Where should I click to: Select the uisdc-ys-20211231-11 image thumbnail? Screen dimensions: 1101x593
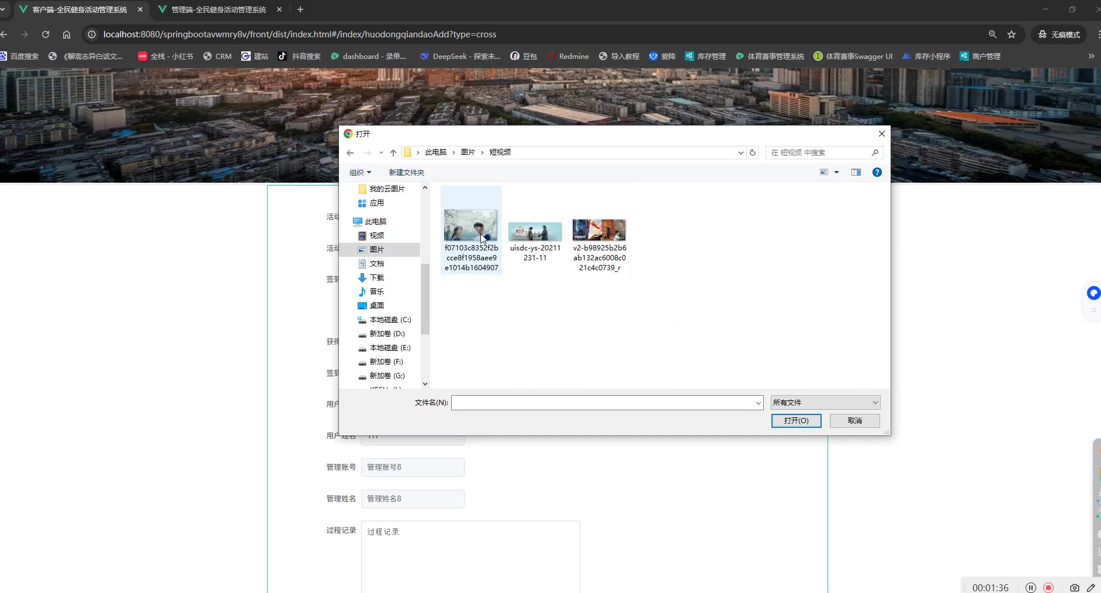[x=535, y=232]
